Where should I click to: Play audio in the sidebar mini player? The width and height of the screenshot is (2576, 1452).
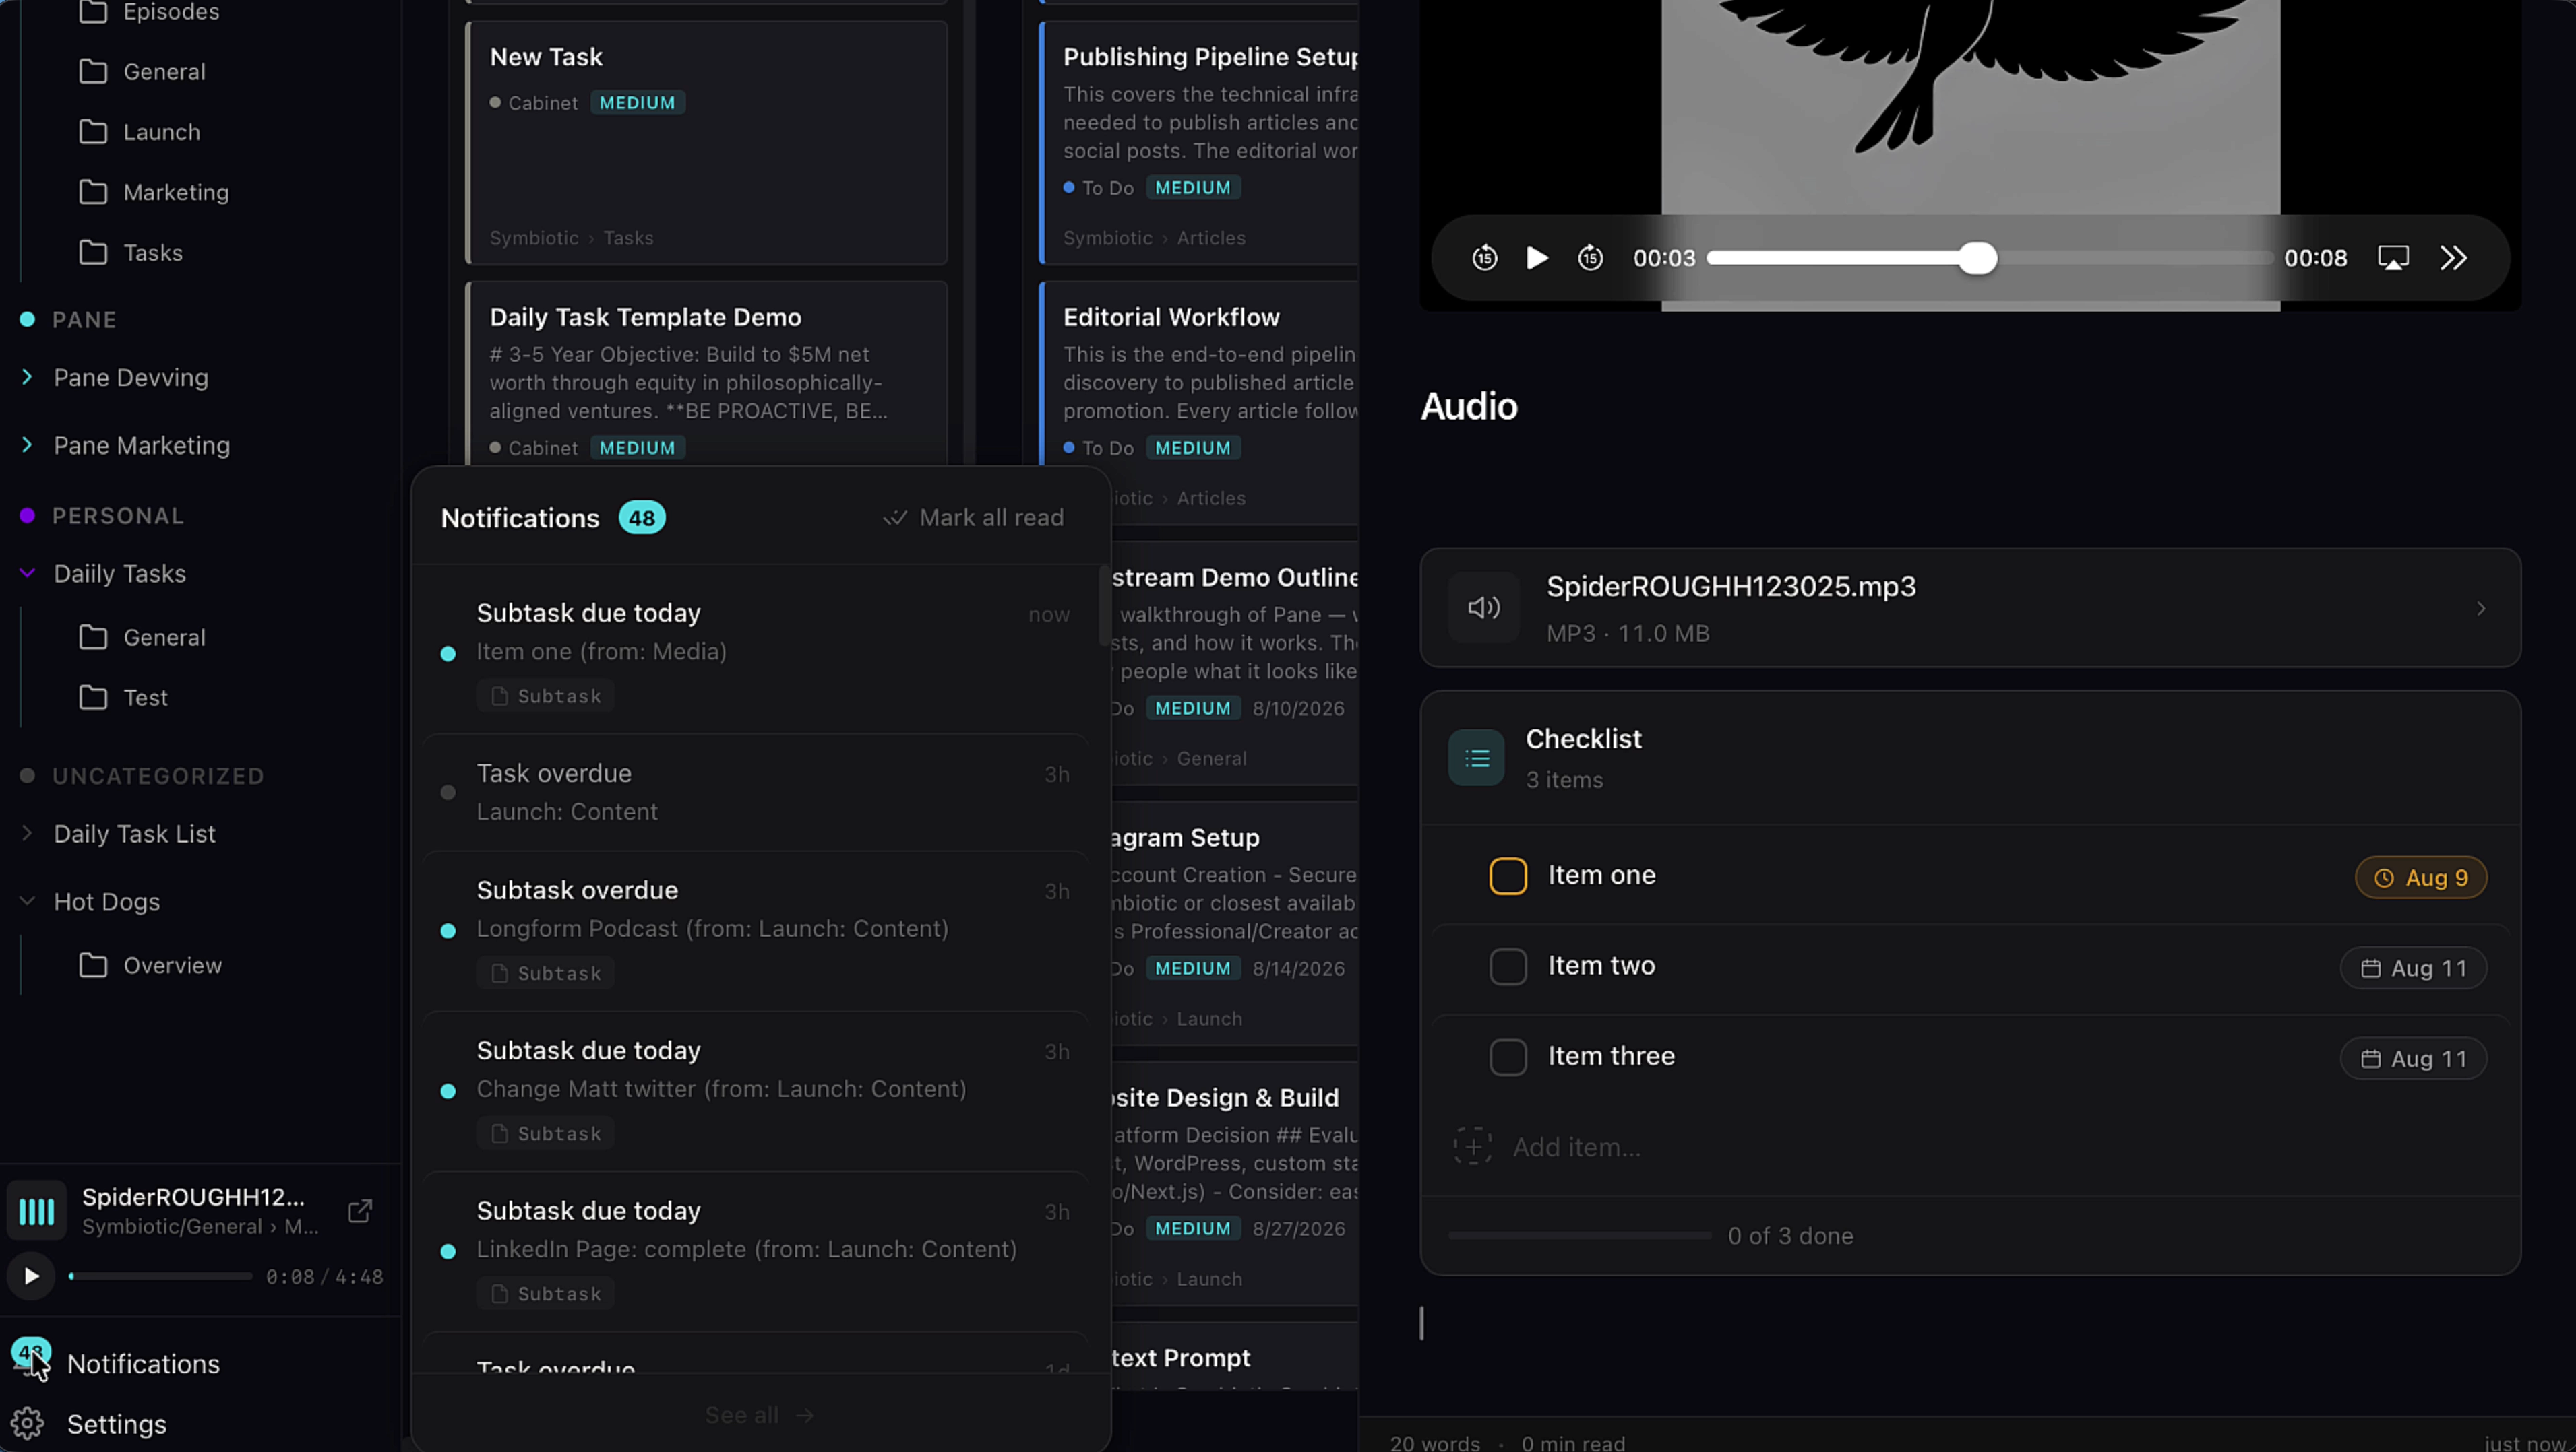point(31,1276)
